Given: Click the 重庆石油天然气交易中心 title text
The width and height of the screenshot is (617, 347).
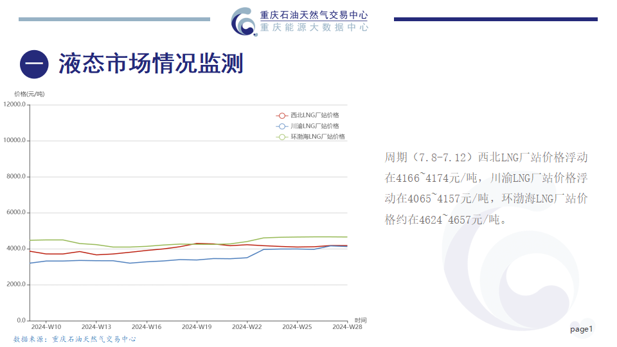Looking at the screenshot, I should click(314, 15).
